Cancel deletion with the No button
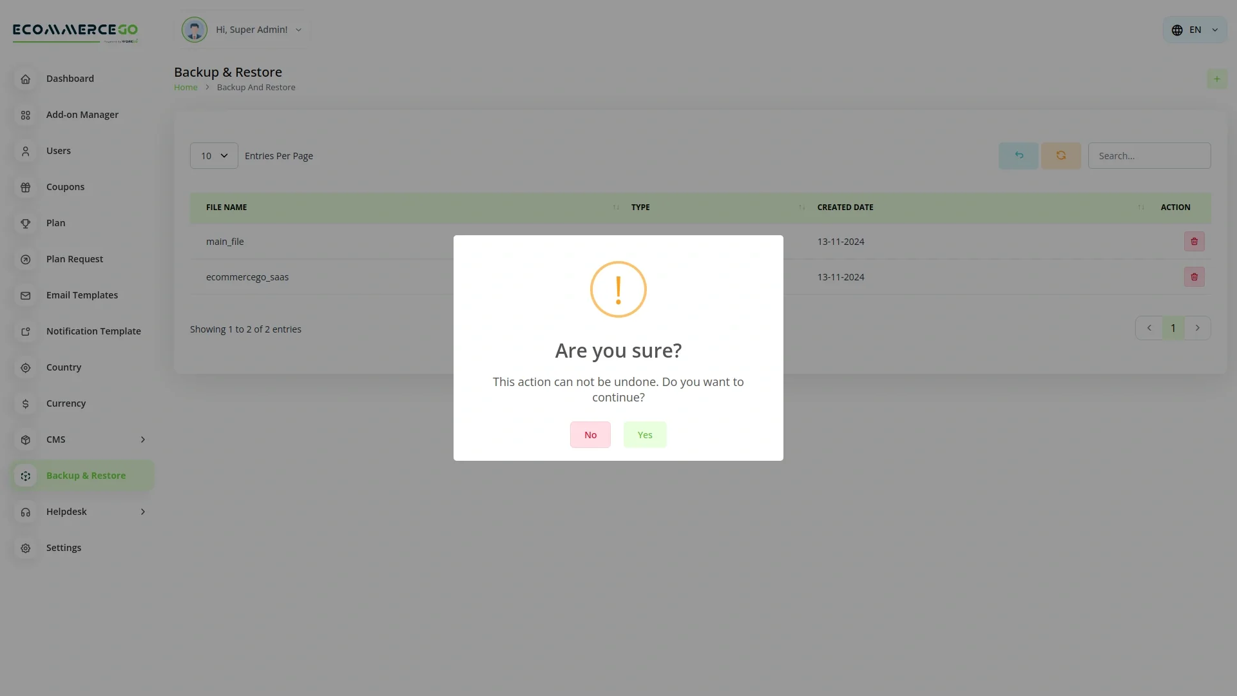Screen dimensions: 1237x696 pos(590,435)
